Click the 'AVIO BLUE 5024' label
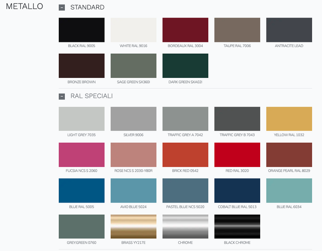This screenshot has height=251, width=322. point(134,207)
